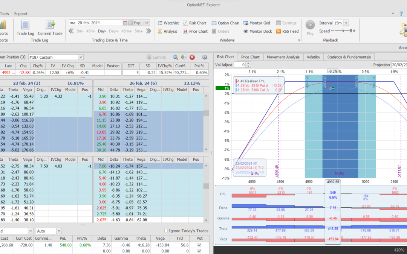Open the Monitor Dock window
Screen dimensions: 407x254
pos(257,31)
